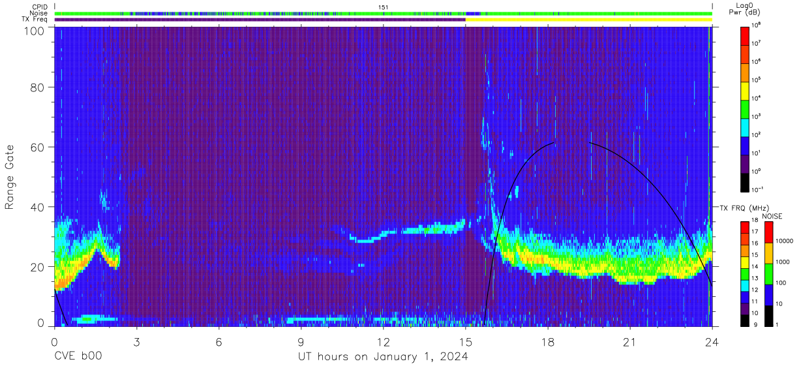Click the 'CPID' label

(39, 7)
